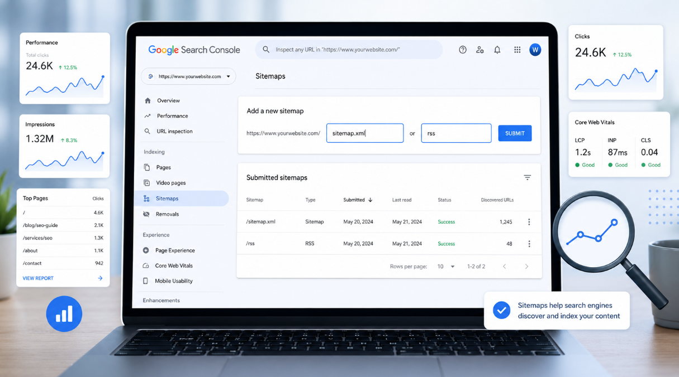Click the Pages sidebar label
This screenshot has height=377, width=679.
pyautogui.click(x=164, y=167)
